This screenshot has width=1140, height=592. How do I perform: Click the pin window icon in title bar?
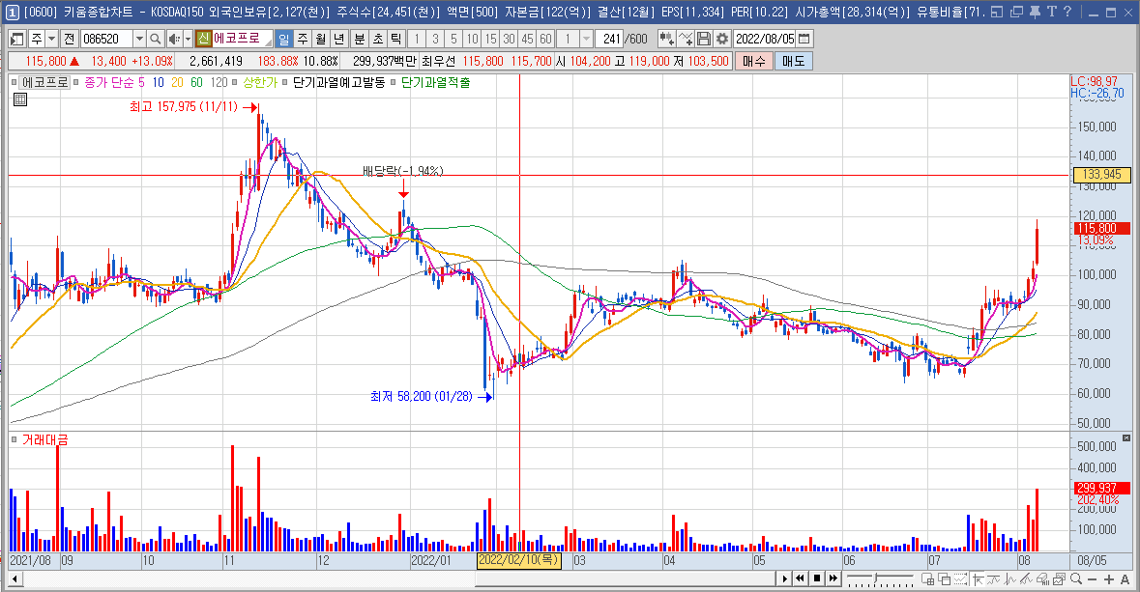1035,12
